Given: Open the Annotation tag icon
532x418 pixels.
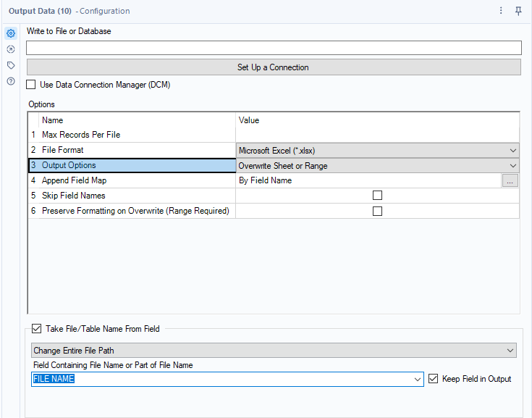Looking at the screenshot, I should [11, 65].
